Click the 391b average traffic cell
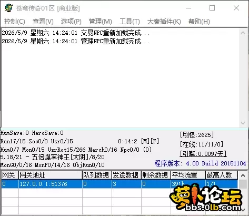 (x=188, y=184)
